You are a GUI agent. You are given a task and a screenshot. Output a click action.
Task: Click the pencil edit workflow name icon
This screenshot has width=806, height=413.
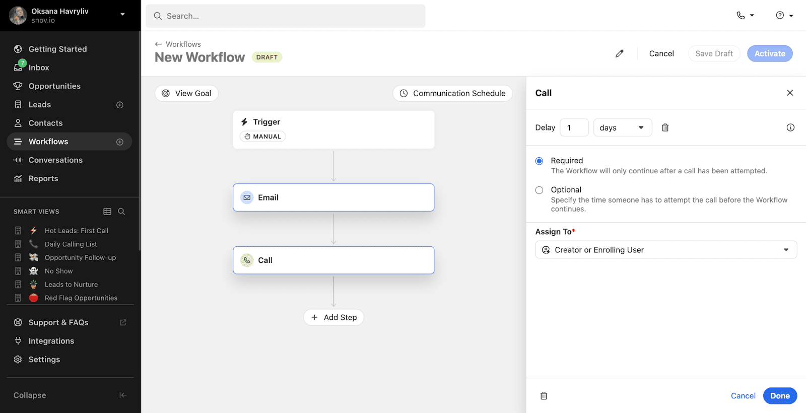pos(619,53)
